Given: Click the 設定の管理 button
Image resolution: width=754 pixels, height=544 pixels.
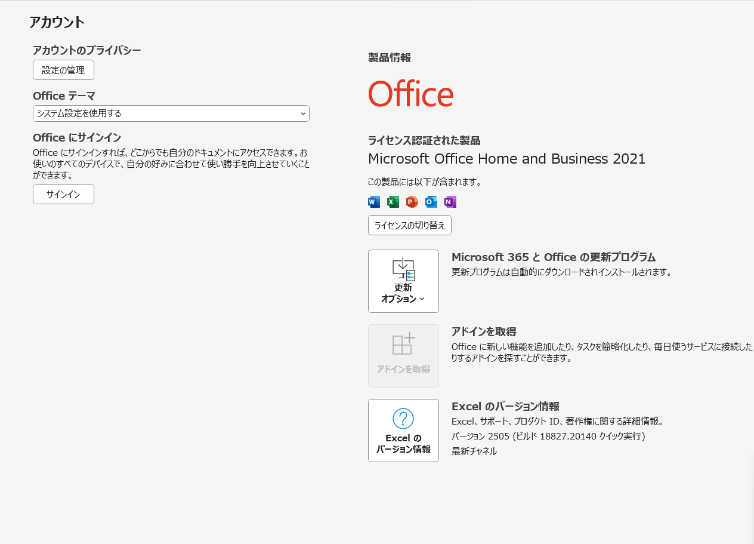Looking at the screenshot, I should (x=63, y=70).
